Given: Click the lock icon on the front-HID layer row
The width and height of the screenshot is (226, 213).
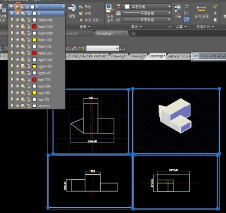Looking at the screenshot, I should pyautogui.click(x=29, y=40).
